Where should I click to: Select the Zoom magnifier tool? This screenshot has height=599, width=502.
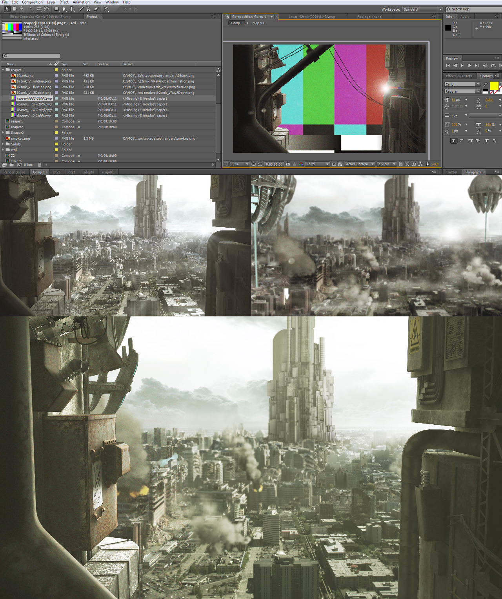coord(22,9)
